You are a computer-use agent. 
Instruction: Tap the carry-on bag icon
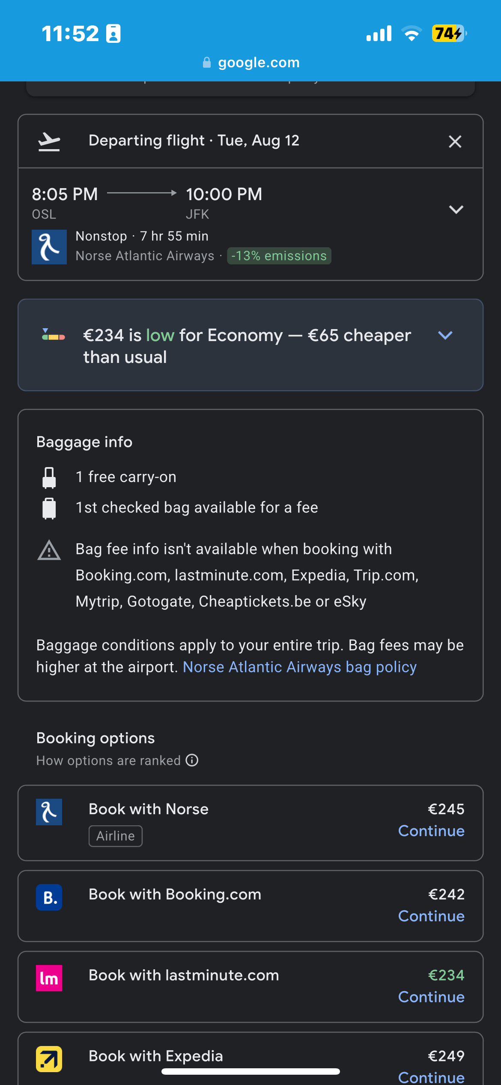click(49, 477)
